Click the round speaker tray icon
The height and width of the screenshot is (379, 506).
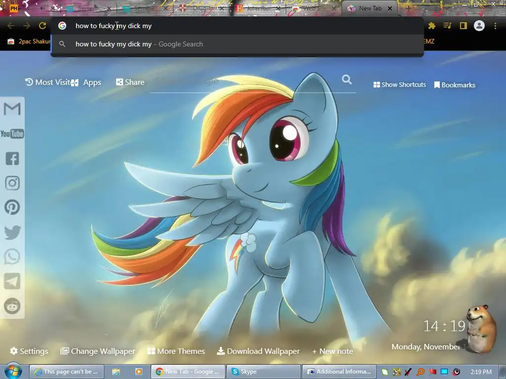pyautogui.click(x=456, y=372)
